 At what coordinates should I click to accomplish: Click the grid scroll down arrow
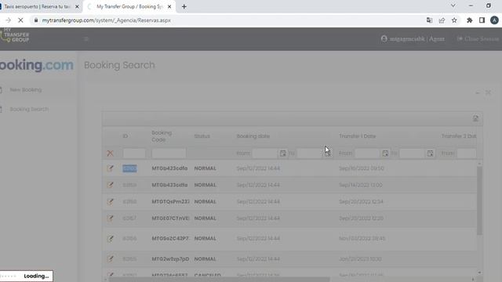point(479,273)
